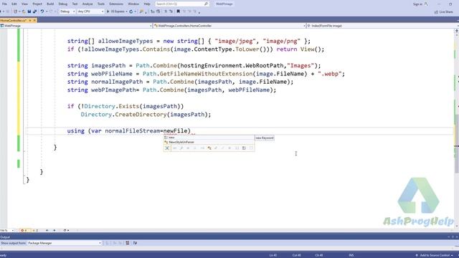Click the error count indicator

[x=24, y=231]
